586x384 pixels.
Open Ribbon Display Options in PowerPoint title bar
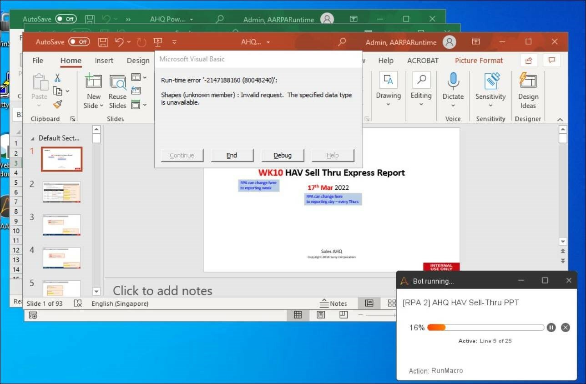click(x=476, y=42)
